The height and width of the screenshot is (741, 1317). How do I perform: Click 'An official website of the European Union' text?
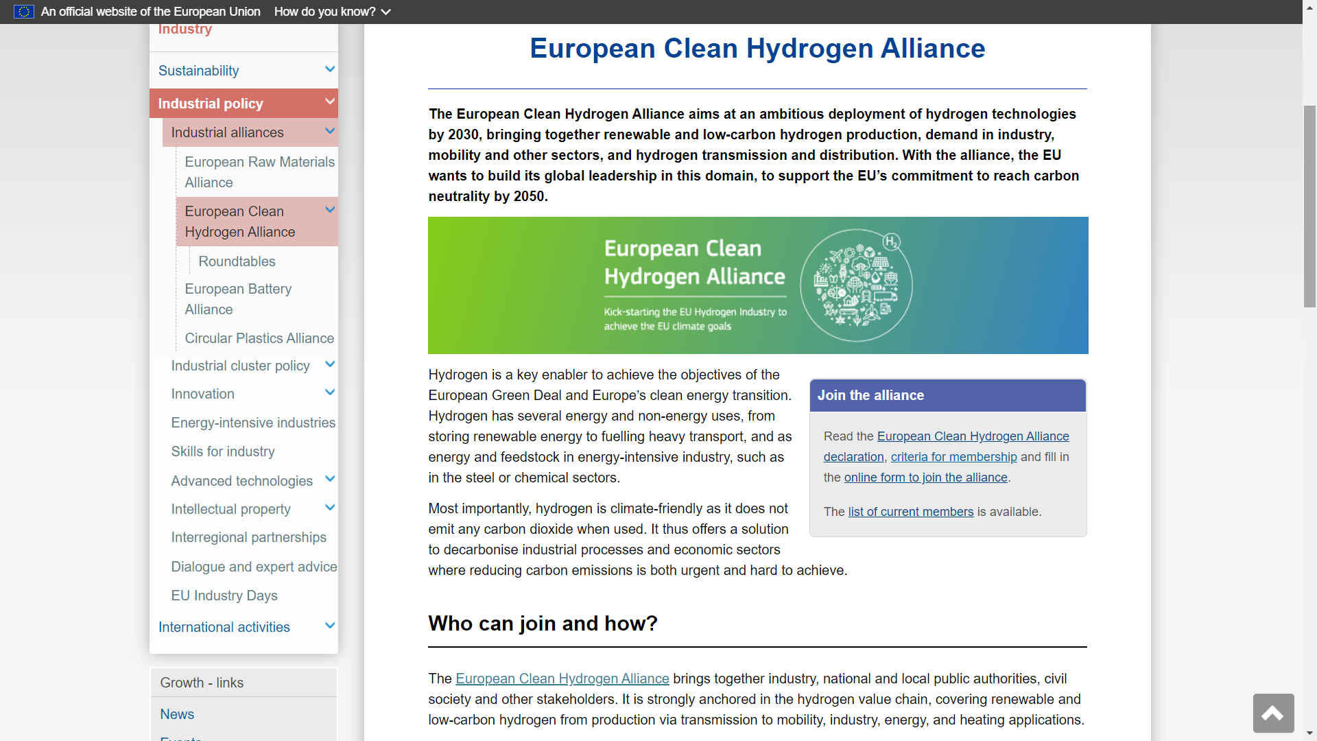coord(150,12)
